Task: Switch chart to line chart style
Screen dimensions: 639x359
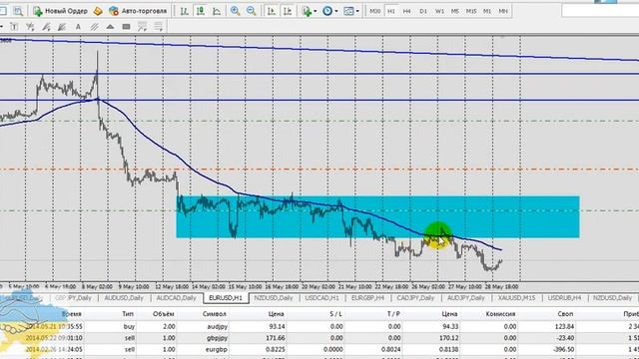Action: (x=217, y=11)
